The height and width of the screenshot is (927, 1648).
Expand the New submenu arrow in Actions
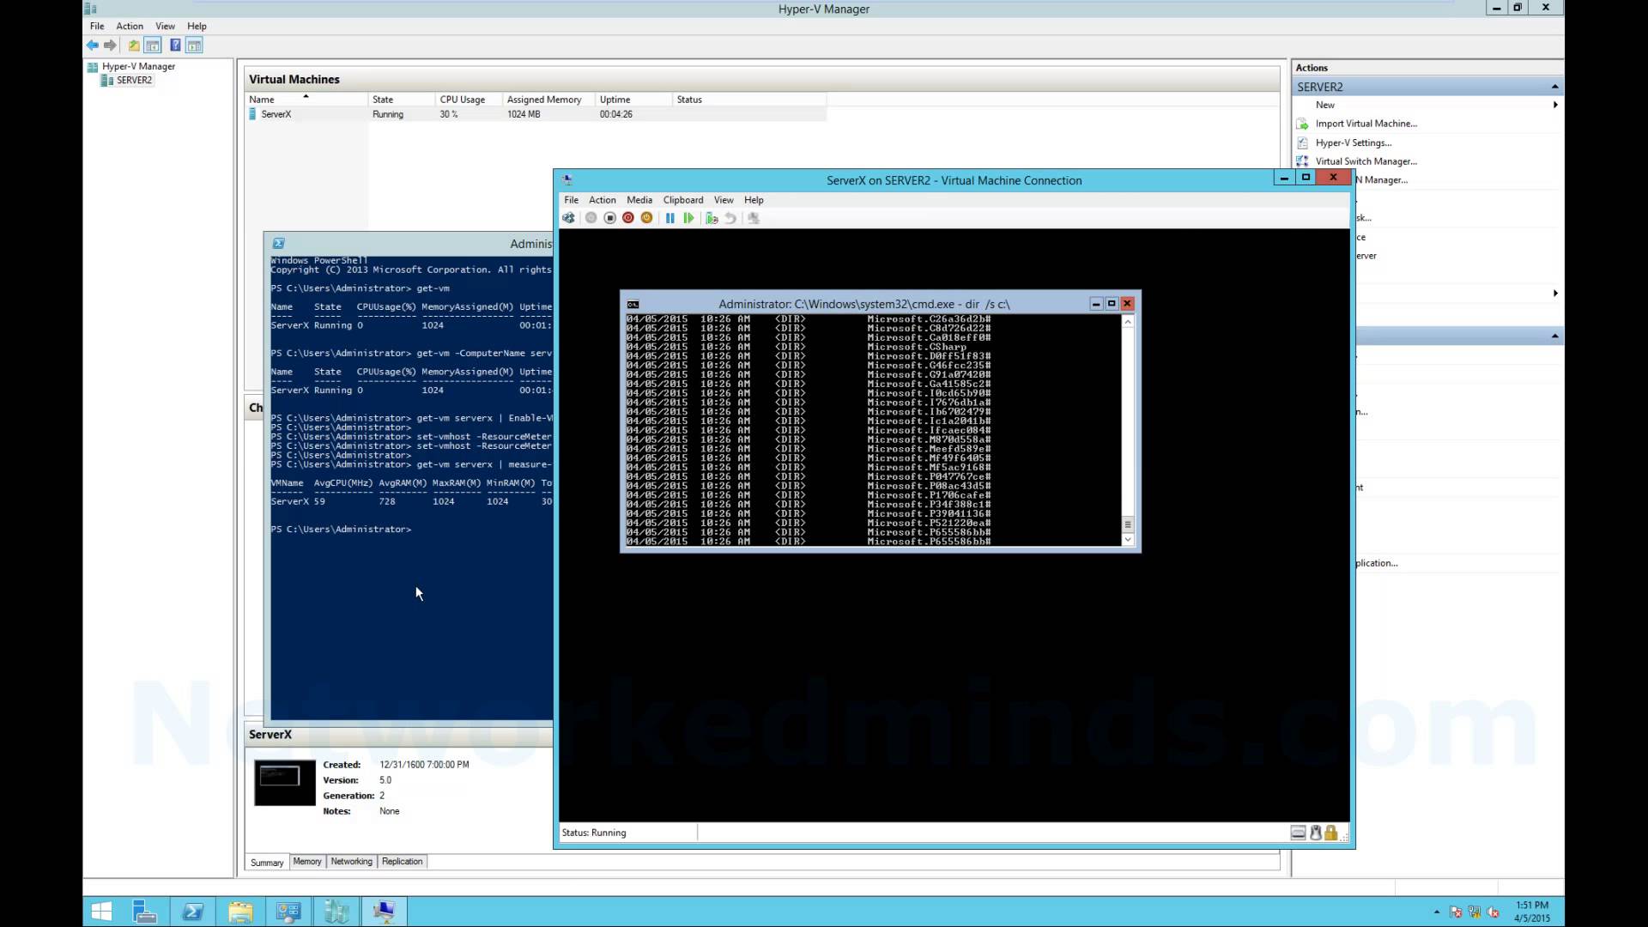(1555, 105)
